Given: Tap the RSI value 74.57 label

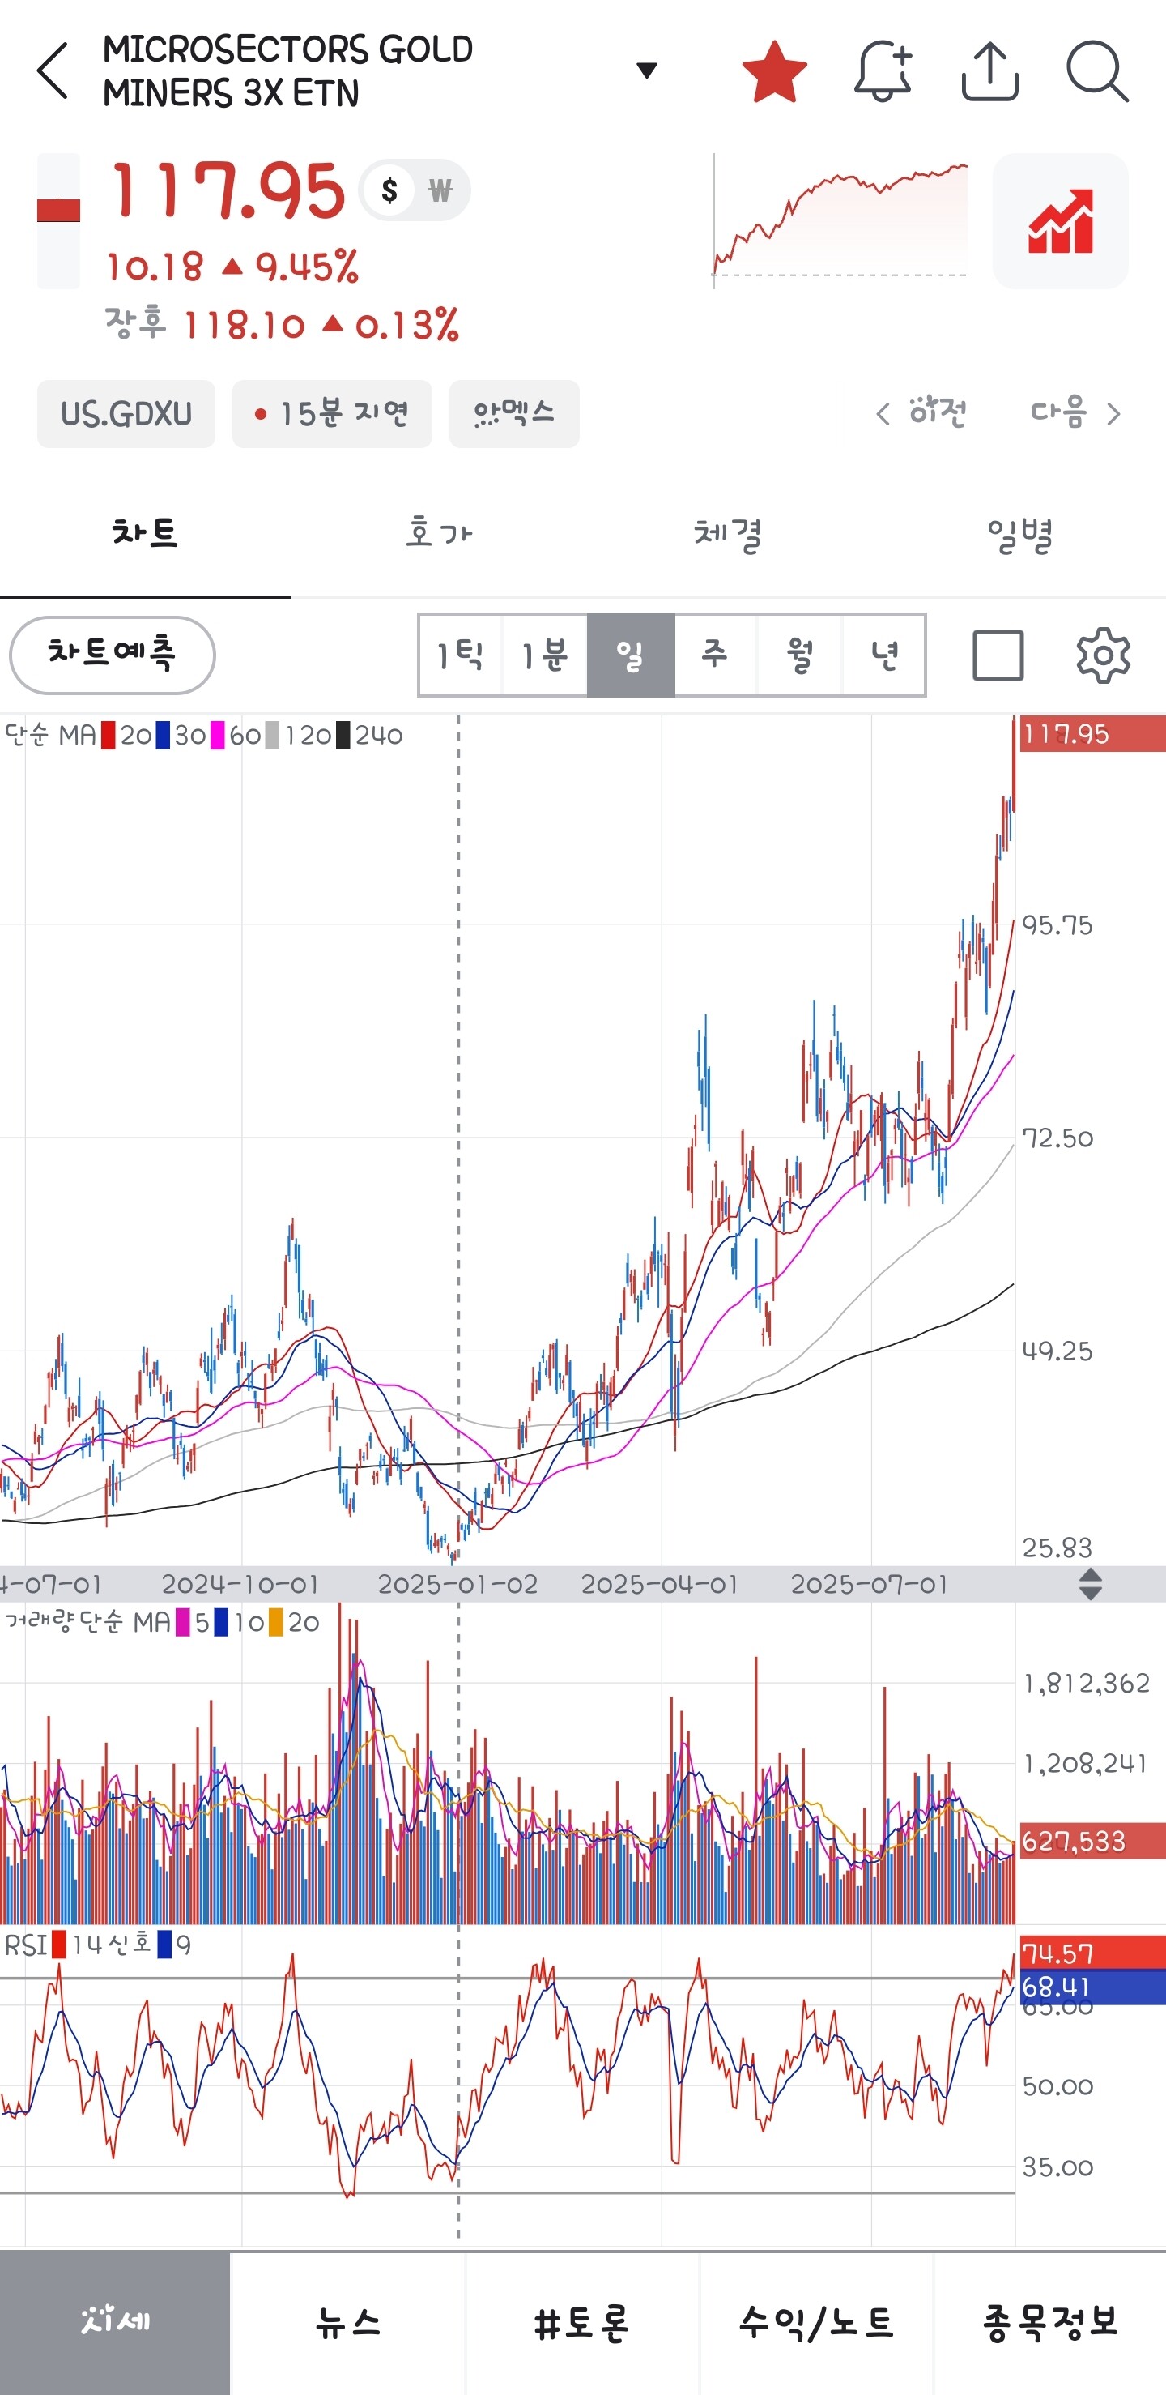Looking at the screenshot, I should point(1092,1953).
